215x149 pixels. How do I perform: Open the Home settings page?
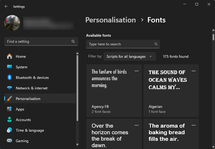(21, 56)
